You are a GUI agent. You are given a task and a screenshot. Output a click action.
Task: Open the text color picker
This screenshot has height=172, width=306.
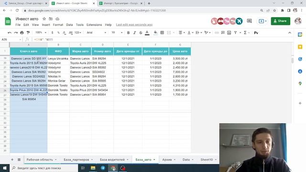[147, 32]
